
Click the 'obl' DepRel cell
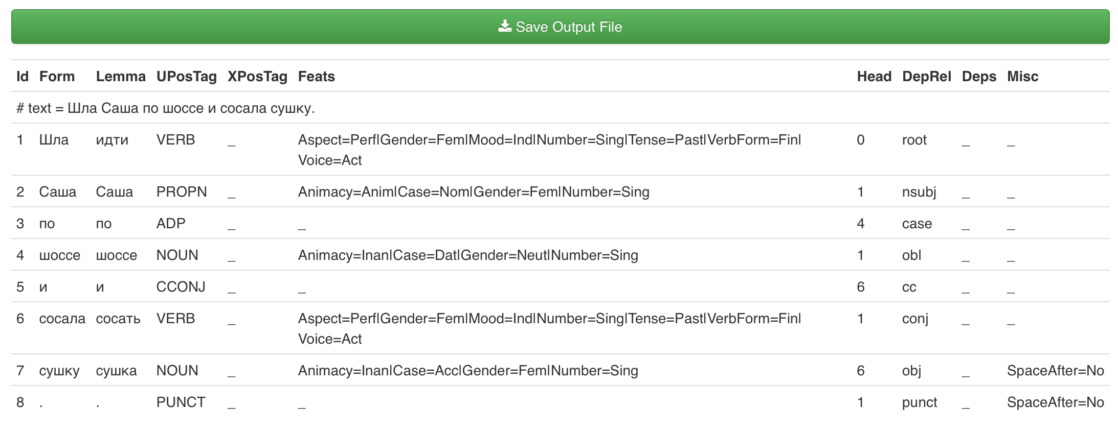tap(911, 255)
